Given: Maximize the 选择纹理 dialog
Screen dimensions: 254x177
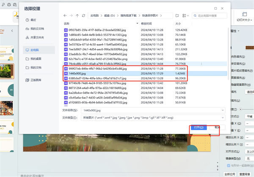Looking at the screenshot, I should [x=215, y=8].
